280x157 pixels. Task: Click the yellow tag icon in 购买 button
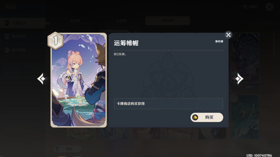pos(195,117)
